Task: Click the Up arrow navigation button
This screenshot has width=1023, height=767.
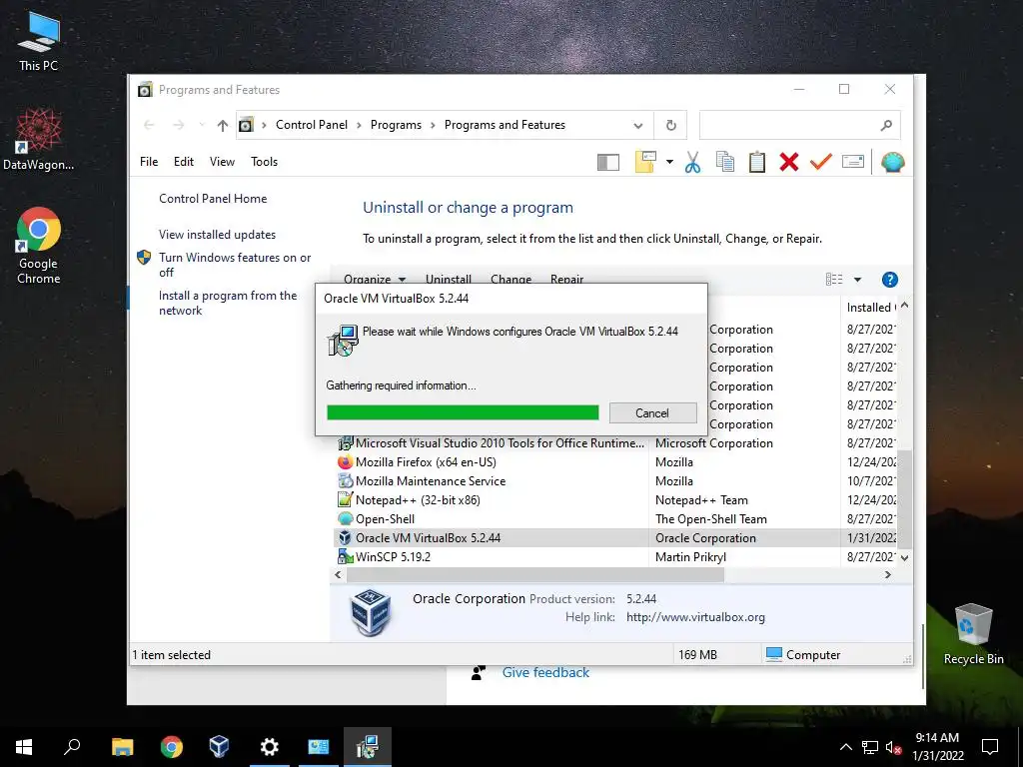Action: [x=223, y=125]
